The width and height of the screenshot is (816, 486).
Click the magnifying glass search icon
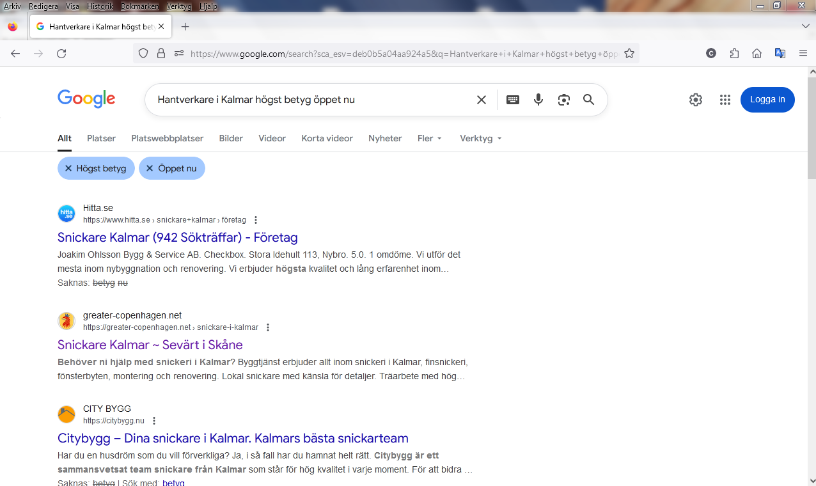588,100
